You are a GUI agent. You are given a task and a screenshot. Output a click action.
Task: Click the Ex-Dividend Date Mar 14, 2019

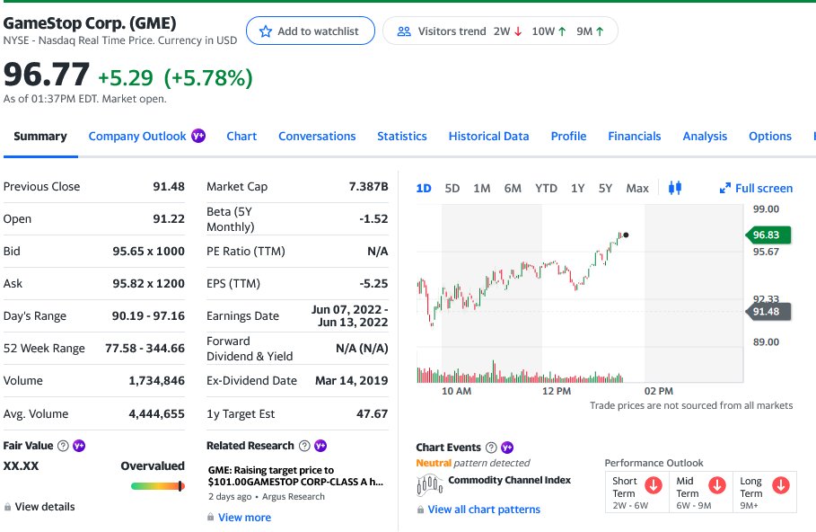[352, 381]
